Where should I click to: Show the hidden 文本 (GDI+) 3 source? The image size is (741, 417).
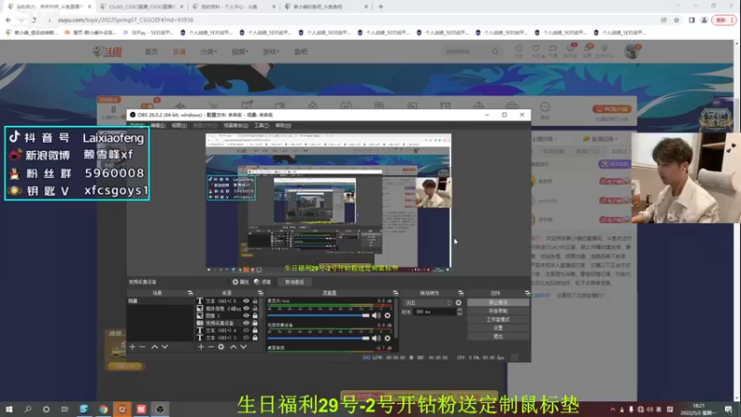coord(246,337)
